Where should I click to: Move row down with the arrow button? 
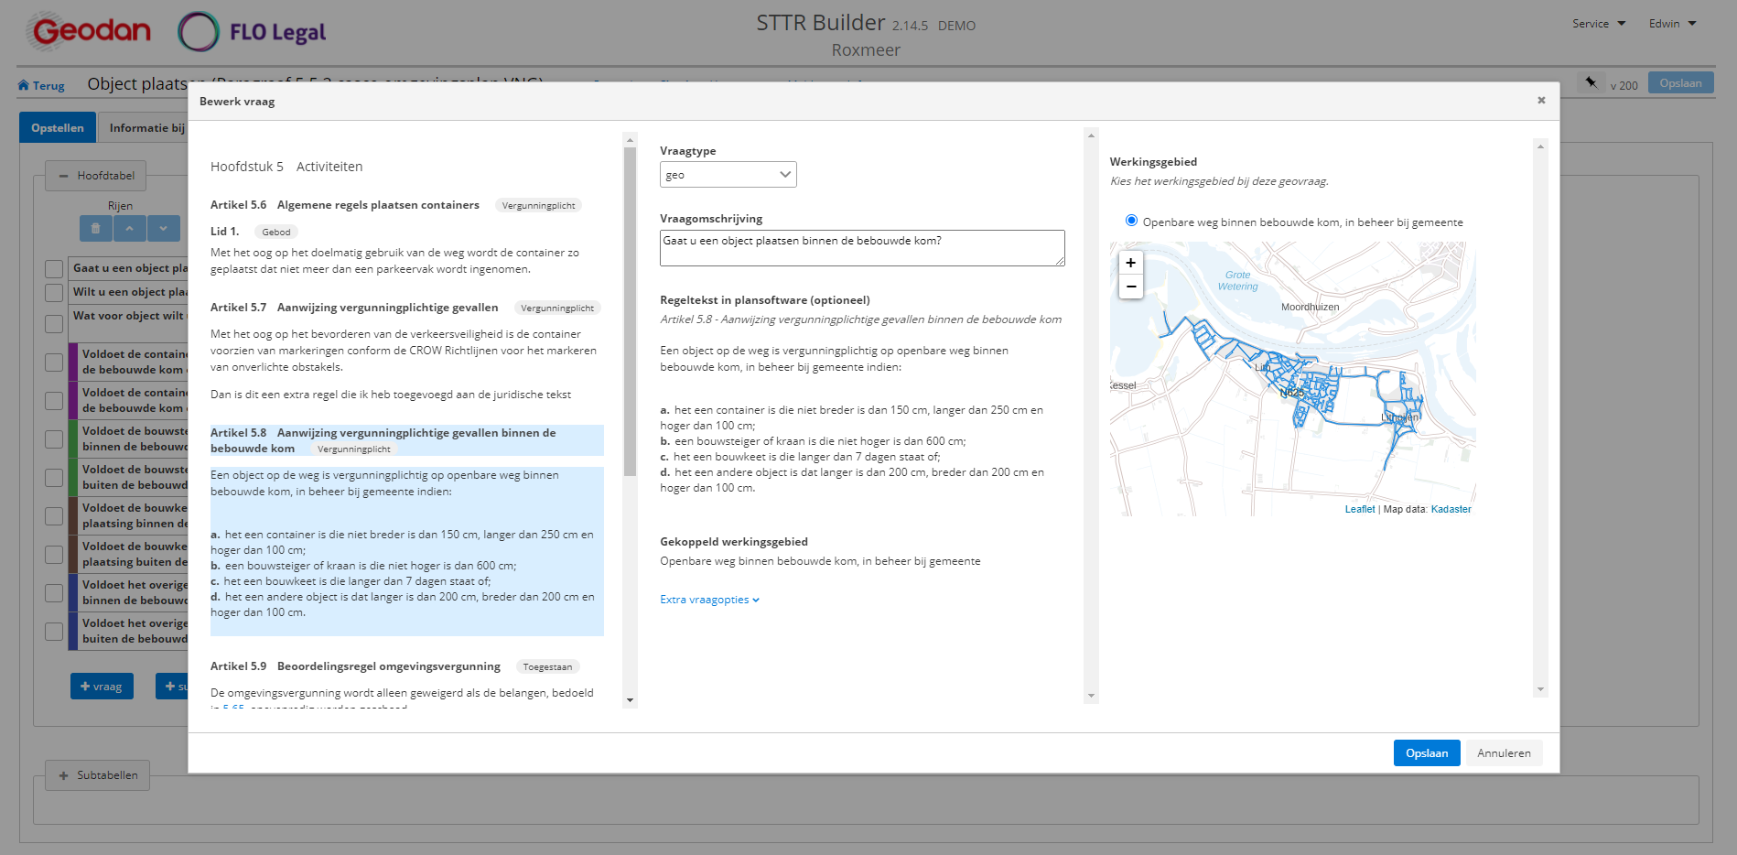click(164, 229)
